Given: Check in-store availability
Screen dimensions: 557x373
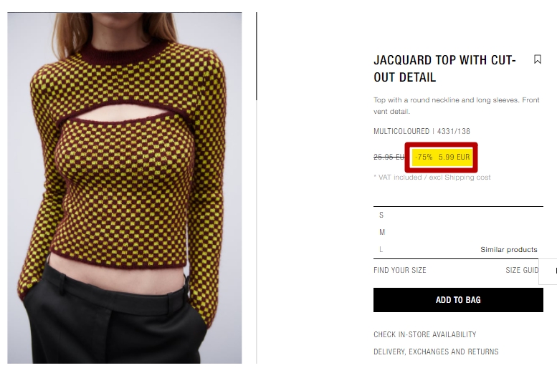Looking at the screenshot, I should tap(425, 334).
